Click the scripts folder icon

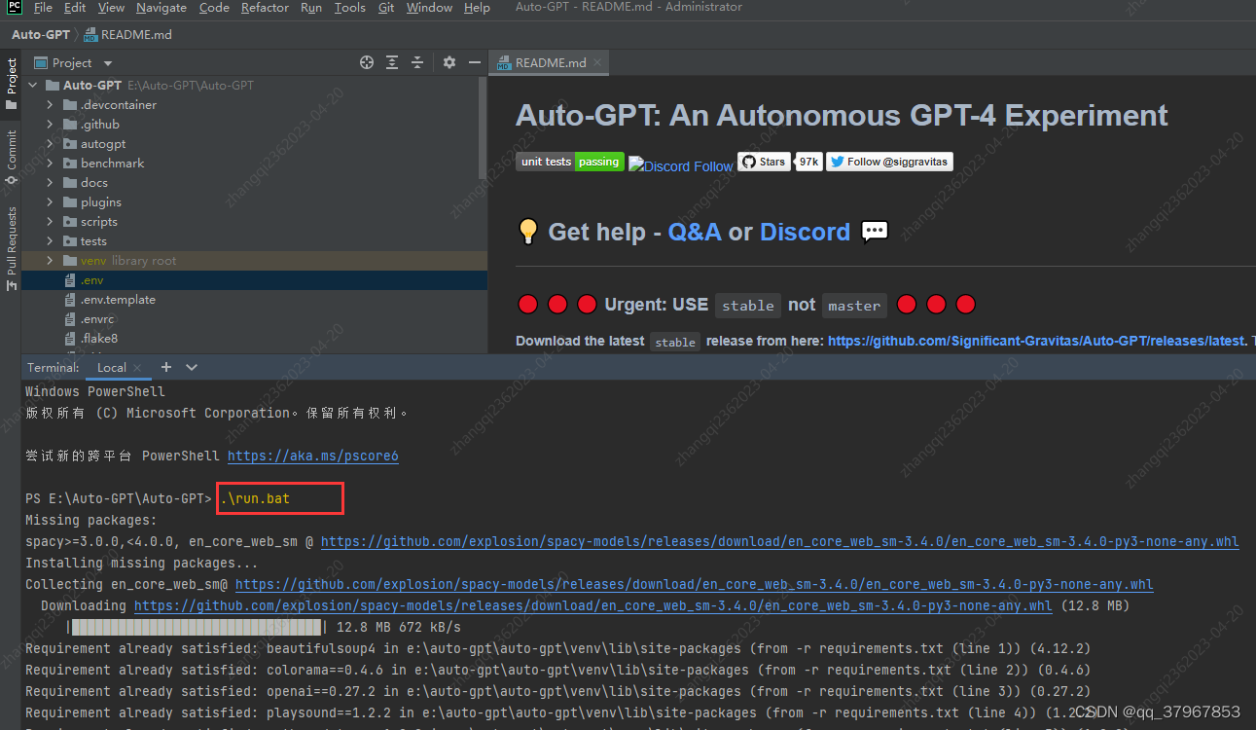[70, 222]
